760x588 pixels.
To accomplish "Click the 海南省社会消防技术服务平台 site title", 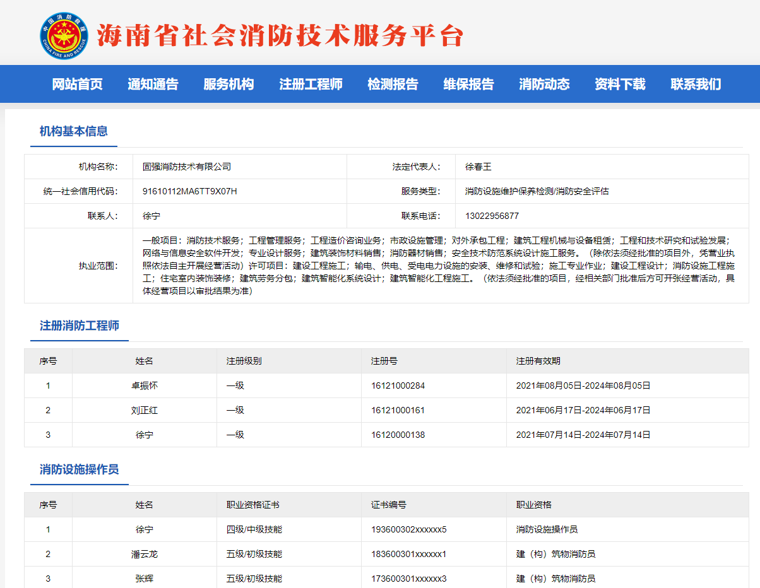I will [x=280, y=36].
